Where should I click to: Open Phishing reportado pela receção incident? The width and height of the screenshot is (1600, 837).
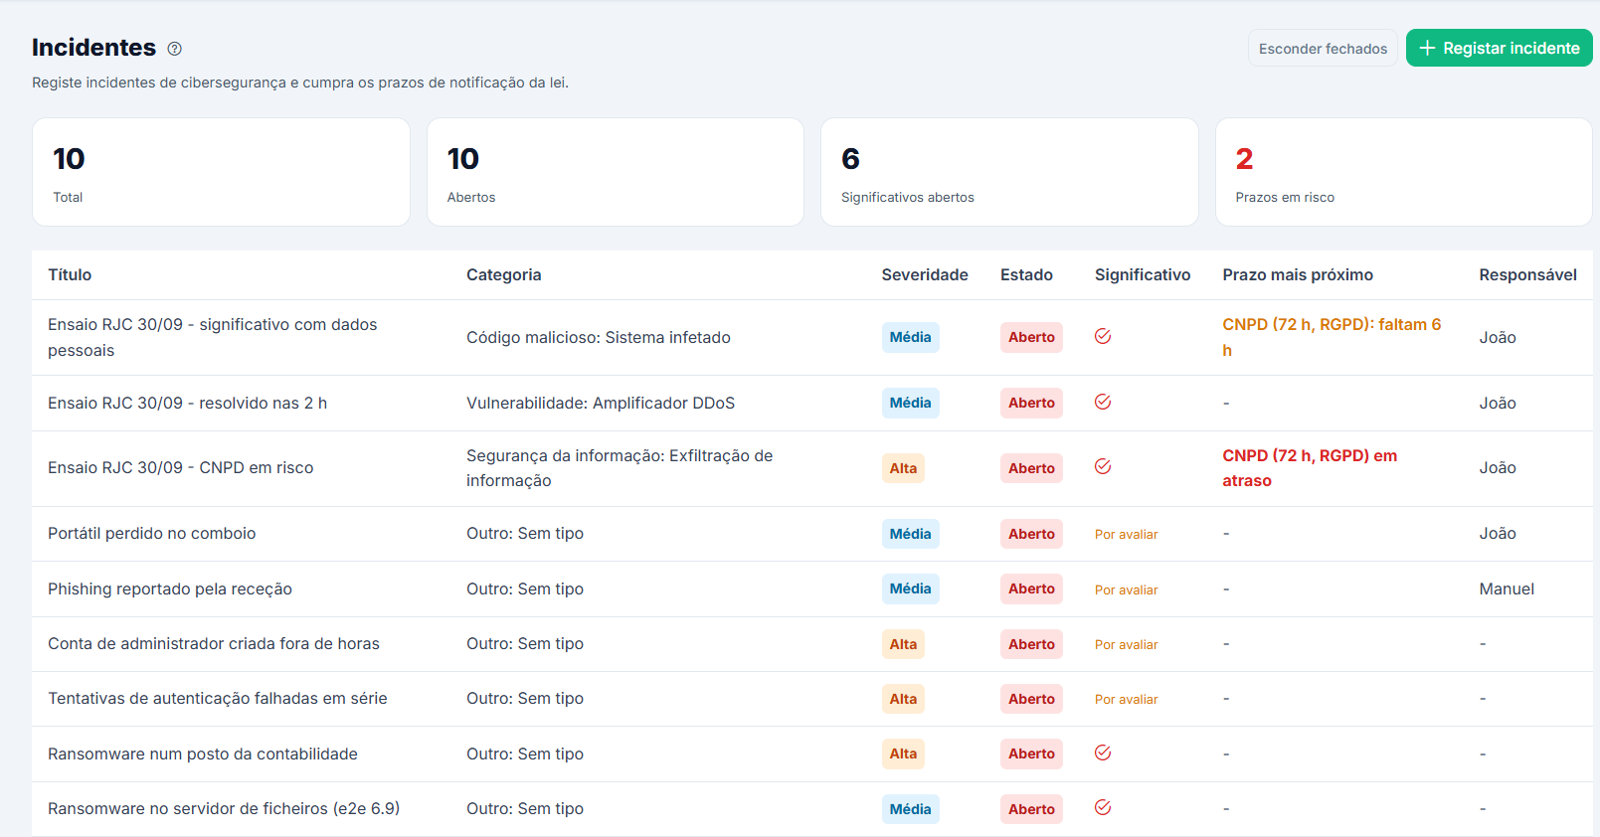click(x=170, y=589)
